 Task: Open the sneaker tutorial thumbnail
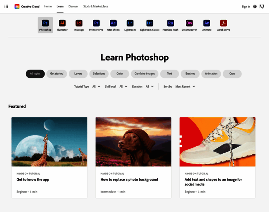[x=218, y=142]
